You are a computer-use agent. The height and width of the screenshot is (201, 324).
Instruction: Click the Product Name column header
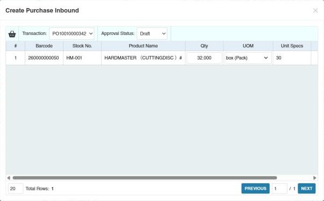point(143,46)
